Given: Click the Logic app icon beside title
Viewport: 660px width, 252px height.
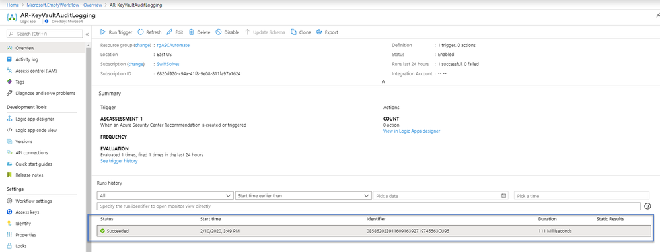Looking at the screenshot, I should [12, 18].
